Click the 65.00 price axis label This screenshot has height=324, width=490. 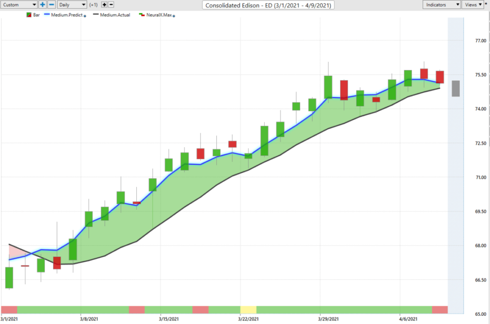tap(480, 314)
